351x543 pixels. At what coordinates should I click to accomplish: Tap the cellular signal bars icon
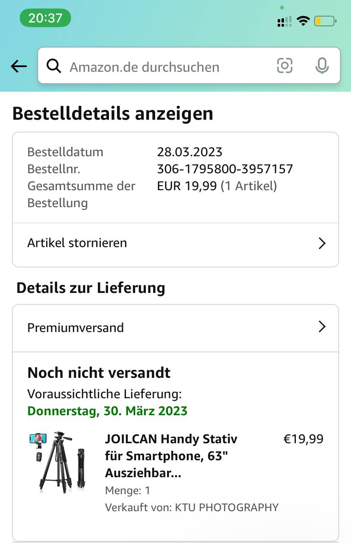(x=284, y=21)
